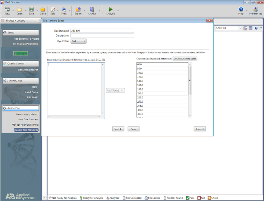The height and width of the screenshot is (201, 264).
Task: Click the Archive toolbar icon
Action: 92,9
